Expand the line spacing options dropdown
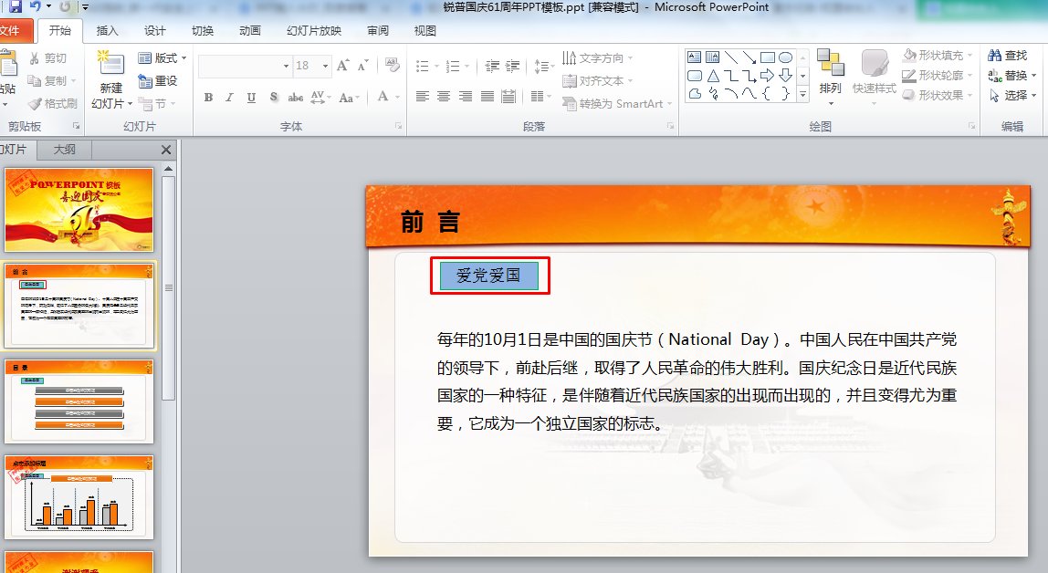The image size is (1048, 573). (552, 66)
